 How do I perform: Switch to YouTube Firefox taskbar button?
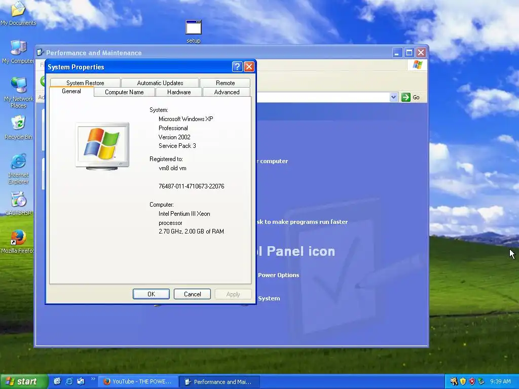pyautogui.click(x=138, y=381)
